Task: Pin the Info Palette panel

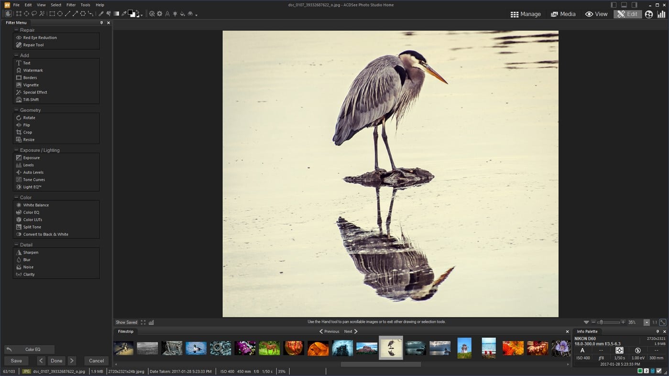Action: point(658,331)
